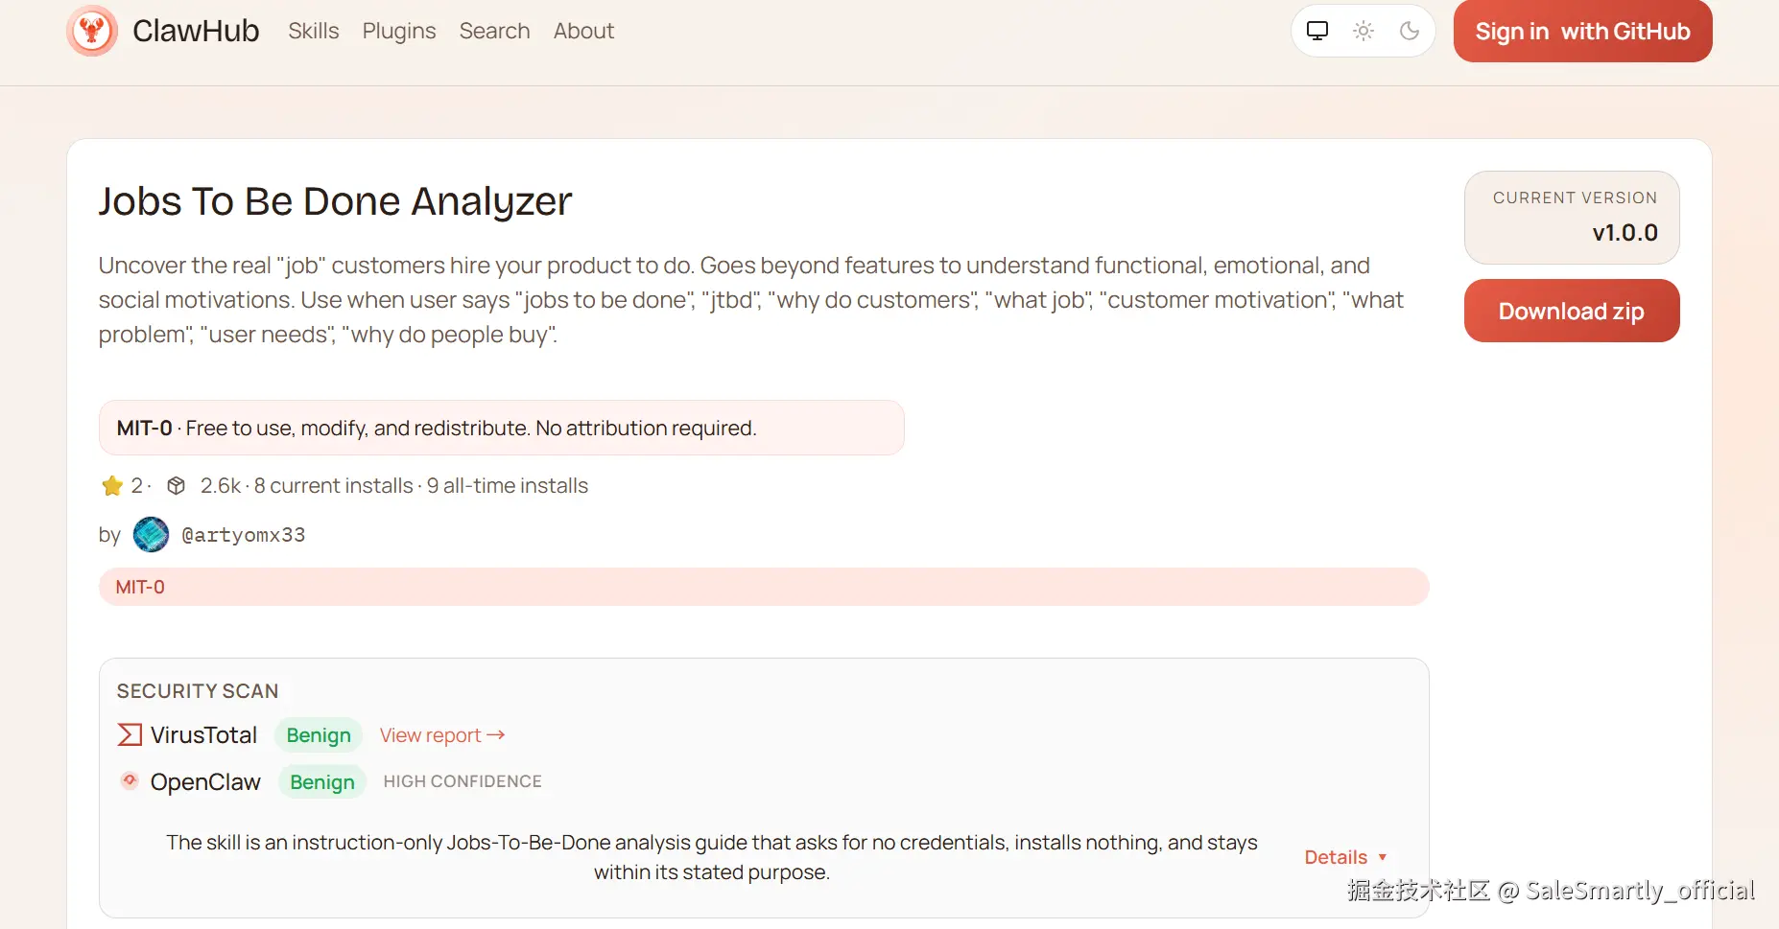Switch to dark theme moon icon

pos(1410,31)
